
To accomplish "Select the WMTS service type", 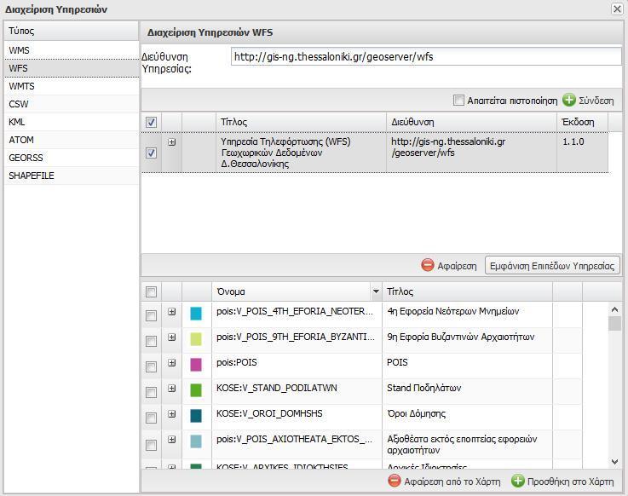I will click(72, 86).
